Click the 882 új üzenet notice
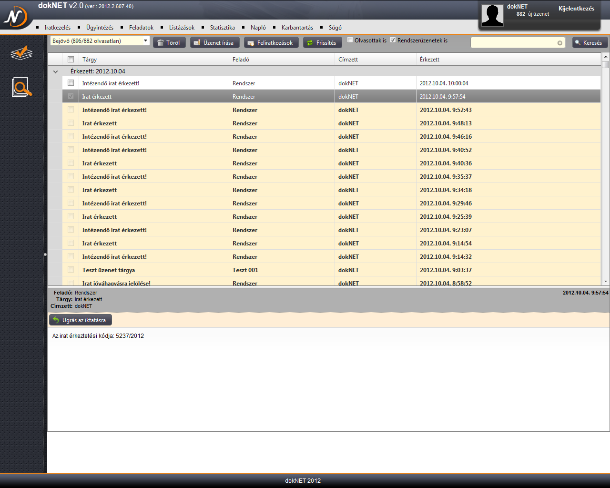 tap(532, 14)
